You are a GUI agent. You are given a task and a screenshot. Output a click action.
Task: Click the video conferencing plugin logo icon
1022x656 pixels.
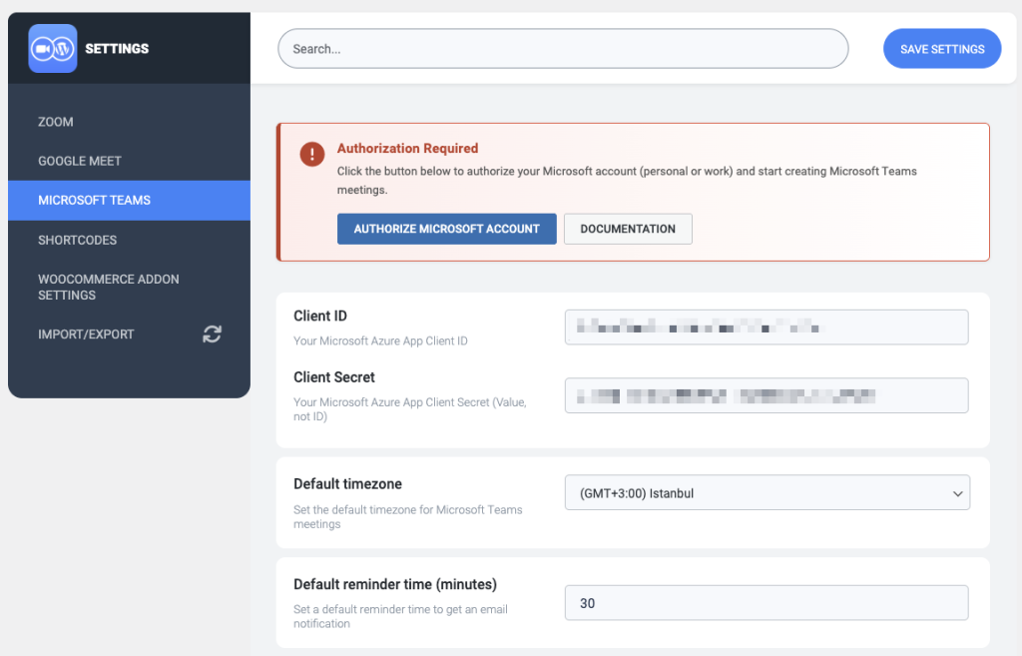point(53,49)
